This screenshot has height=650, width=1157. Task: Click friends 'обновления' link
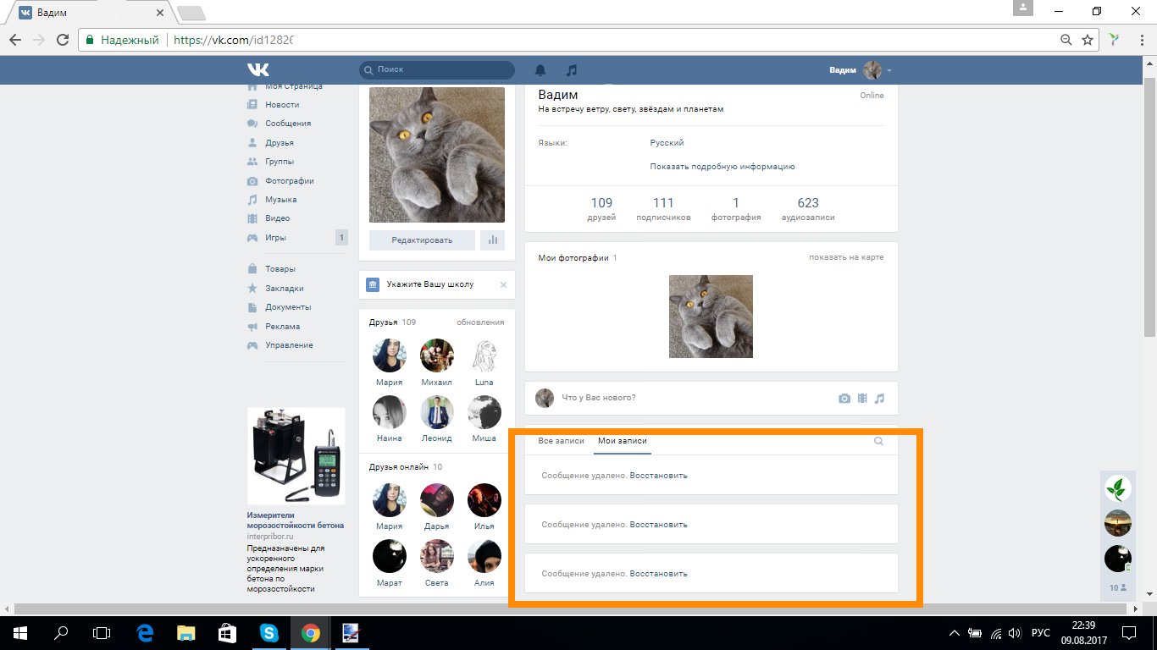click(x=480, y=322)
